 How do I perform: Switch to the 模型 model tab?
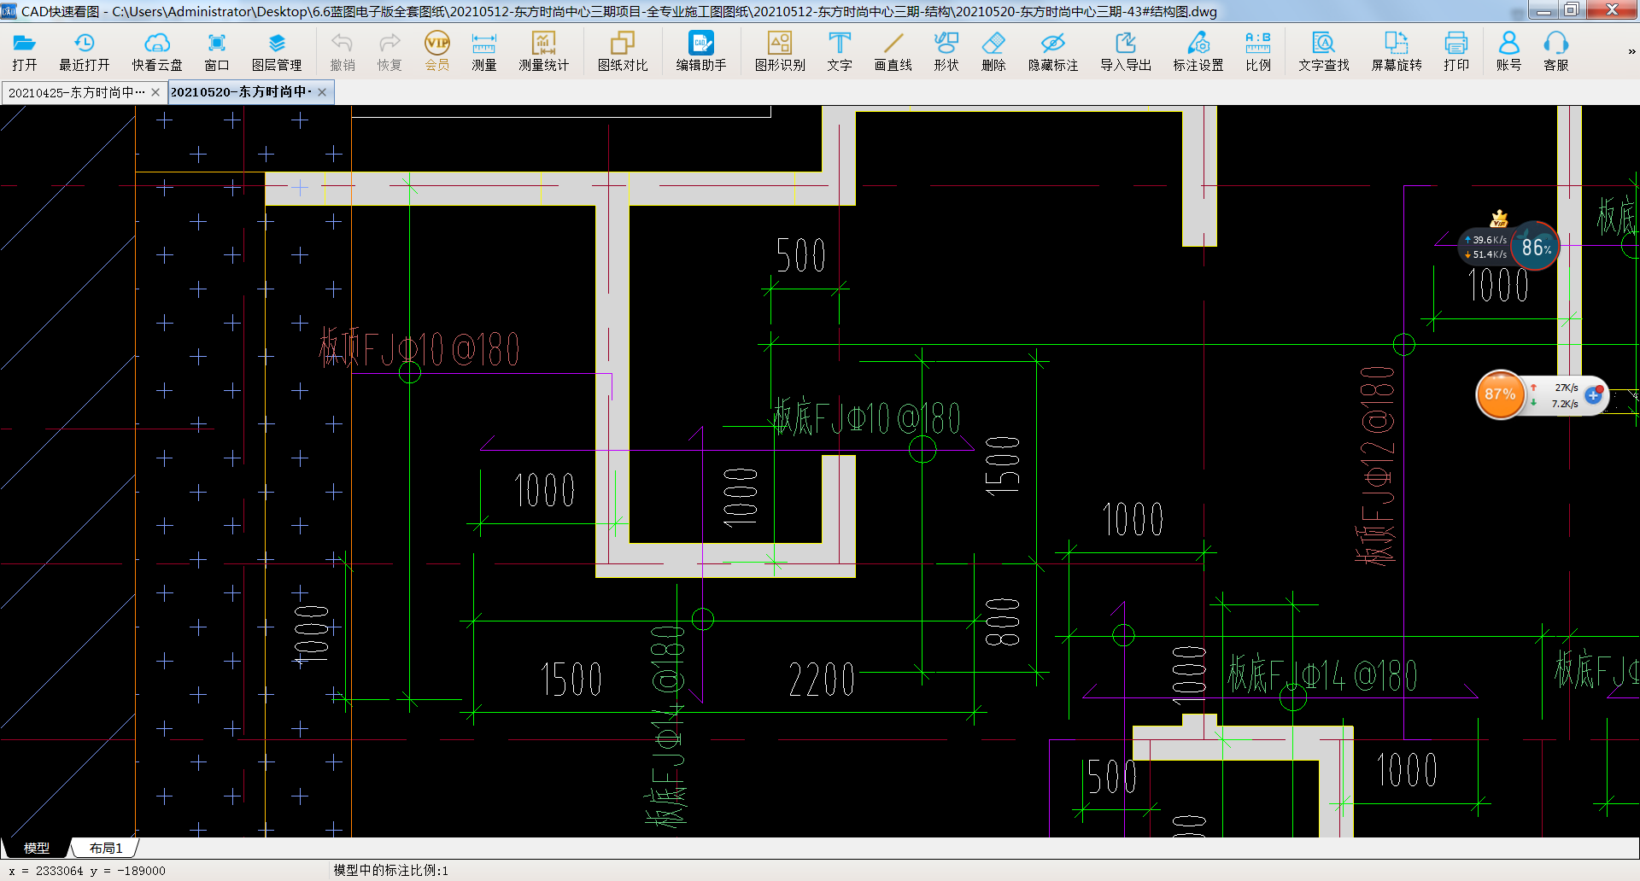tap(37, 848)
